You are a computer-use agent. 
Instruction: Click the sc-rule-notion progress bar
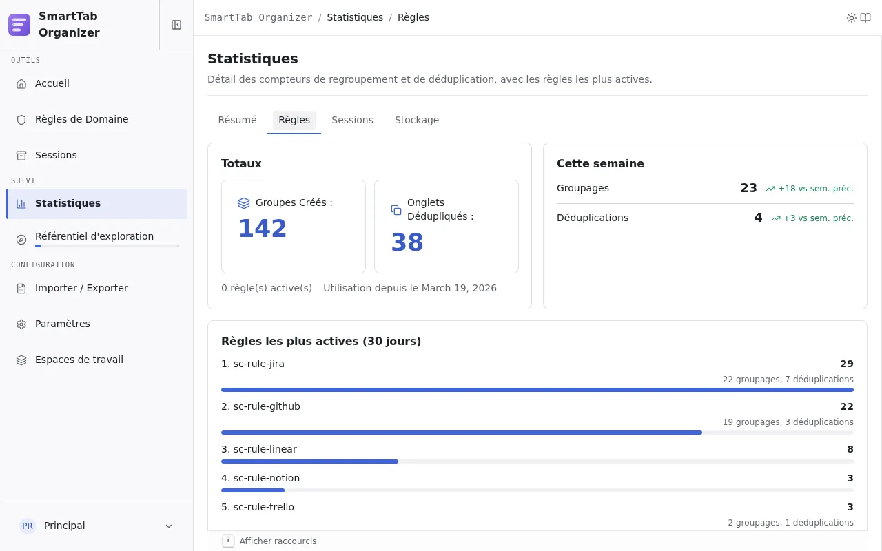point(537,490)
